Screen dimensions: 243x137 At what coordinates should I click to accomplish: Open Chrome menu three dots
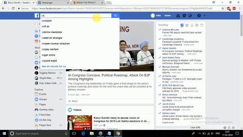click(240, 8)
